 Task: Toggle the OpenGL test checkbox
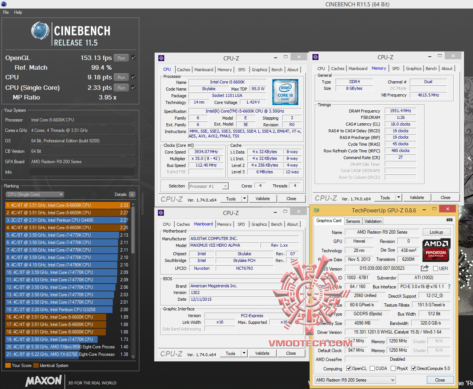(x=133, y=58)
